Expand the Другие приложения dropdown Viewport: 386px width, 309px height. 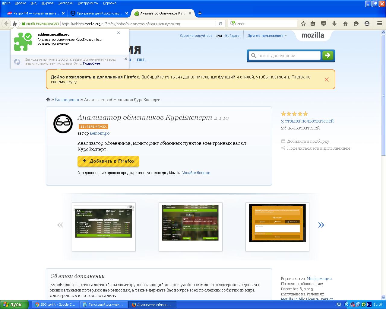267,36
